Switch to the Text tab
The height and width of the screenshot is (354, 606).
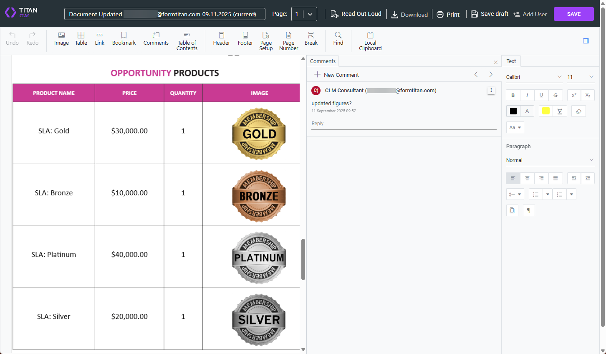pyautogui.click(x=511, y=61)
